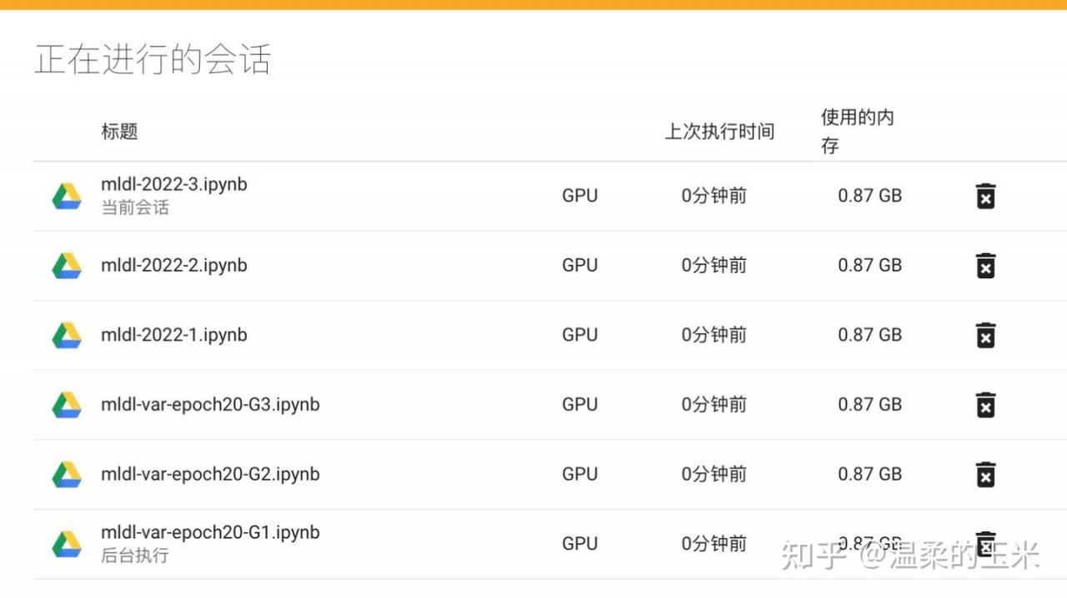Delete the mldl-var-epoch20-G3.ipynb session
1067x598 pixels.
tap(985, 405)
